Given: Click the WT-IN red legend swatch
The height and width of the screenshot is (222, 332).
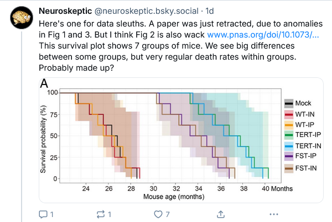Looking at the screenshot, I should point(288,114).
